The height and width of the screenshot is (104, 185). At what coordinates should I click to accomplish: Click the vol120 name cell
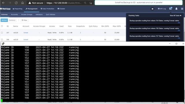[16, 33]
